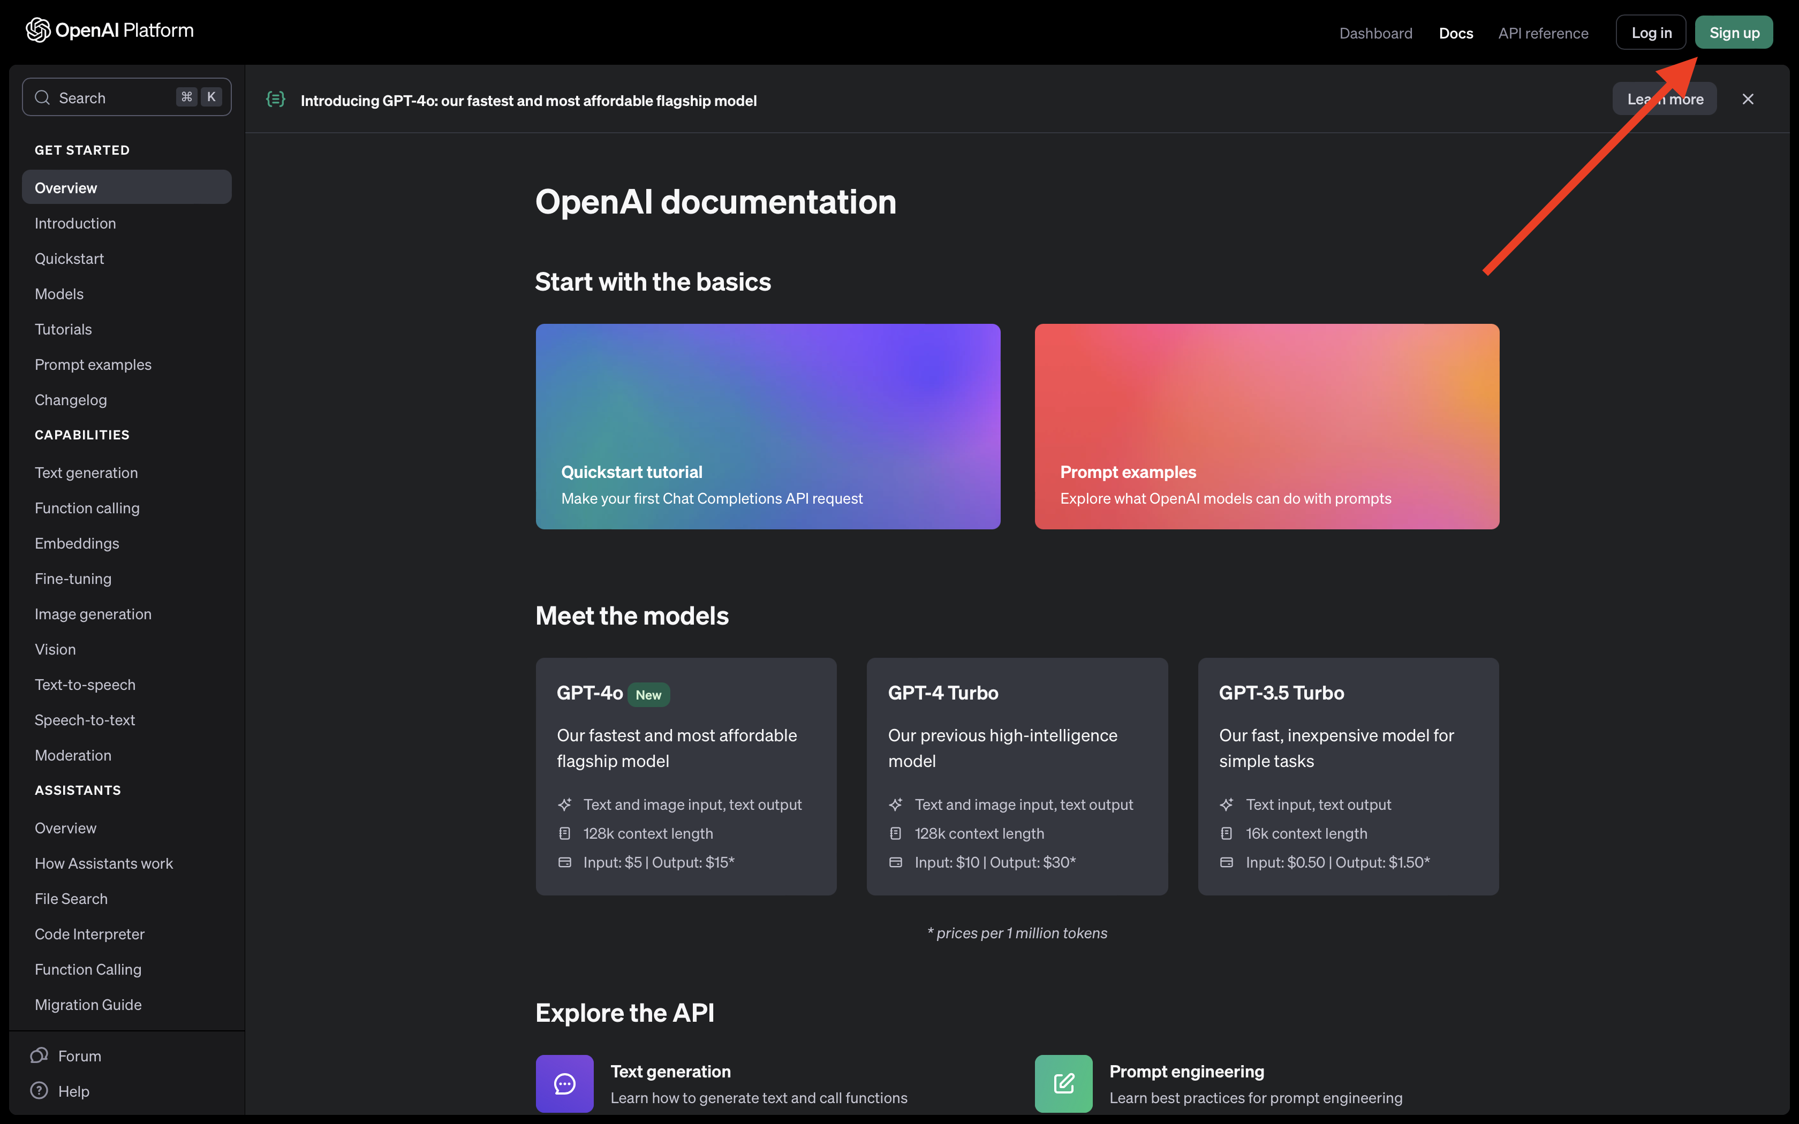Open the Prompt examples gradient card
Viewport: 1799px width, 1124px height.
click(x=1267, y=426)
